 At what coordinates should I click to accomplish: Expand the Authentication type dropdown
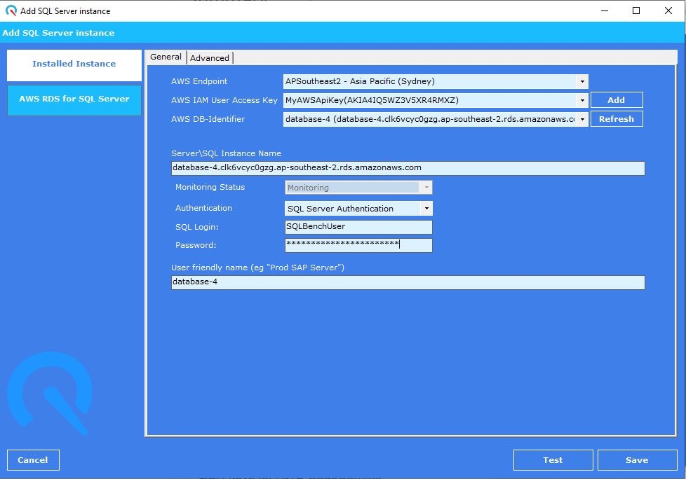pyautogui.click(x=426, y=209)
